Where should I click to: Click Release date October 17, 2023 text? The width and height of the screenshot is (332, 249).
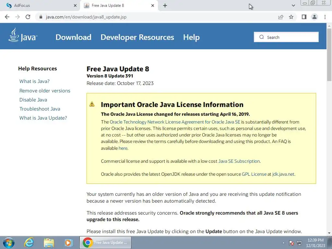[120, 83]
